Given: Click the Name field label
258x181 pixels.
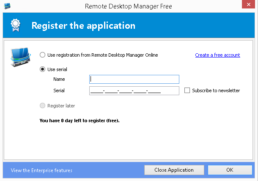Looking at the screenshot, I should point(59,79).
